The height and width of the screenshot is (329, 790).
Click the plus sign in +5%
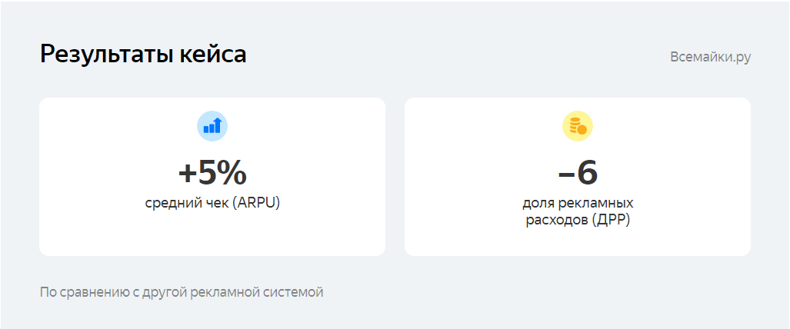pos(188,174)
